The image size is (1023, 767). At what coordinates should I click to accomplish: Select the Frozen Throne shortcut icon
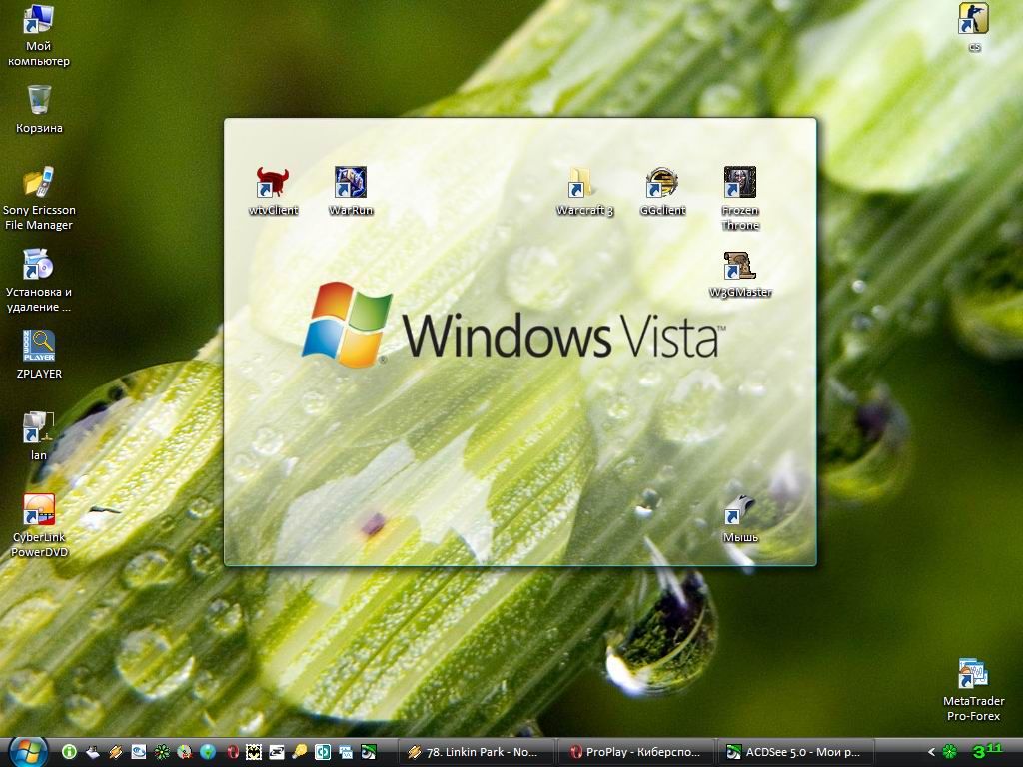[x=740, y=199]
